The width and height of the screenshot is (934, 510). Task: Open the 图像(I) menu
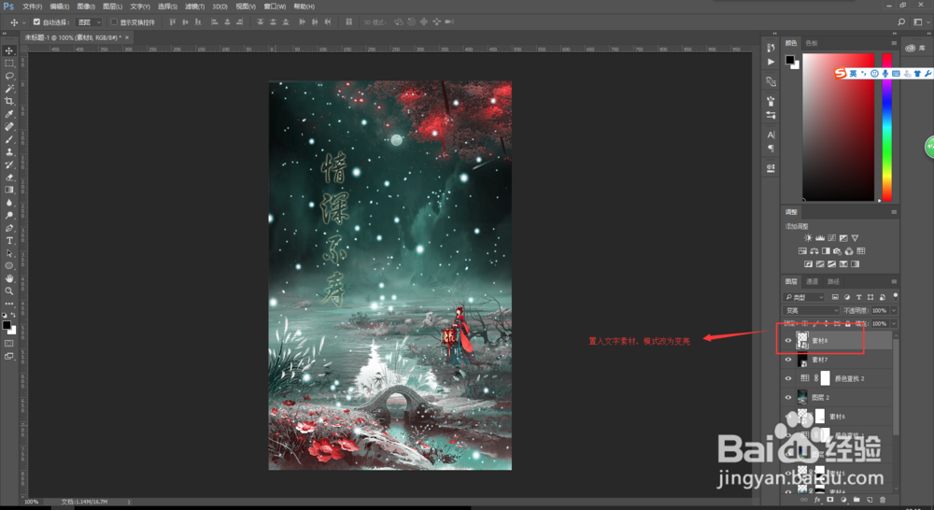click(86, 7)
